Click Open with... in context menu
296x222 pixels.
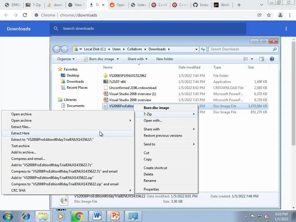pyautogui.click(x=166, y=121)
